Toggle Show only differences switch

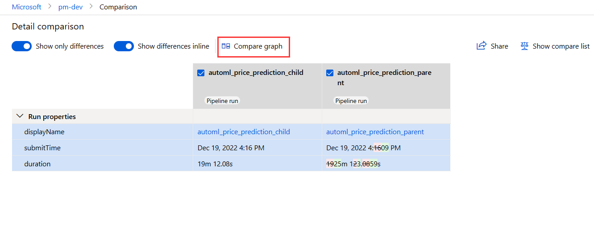(22, 46)
